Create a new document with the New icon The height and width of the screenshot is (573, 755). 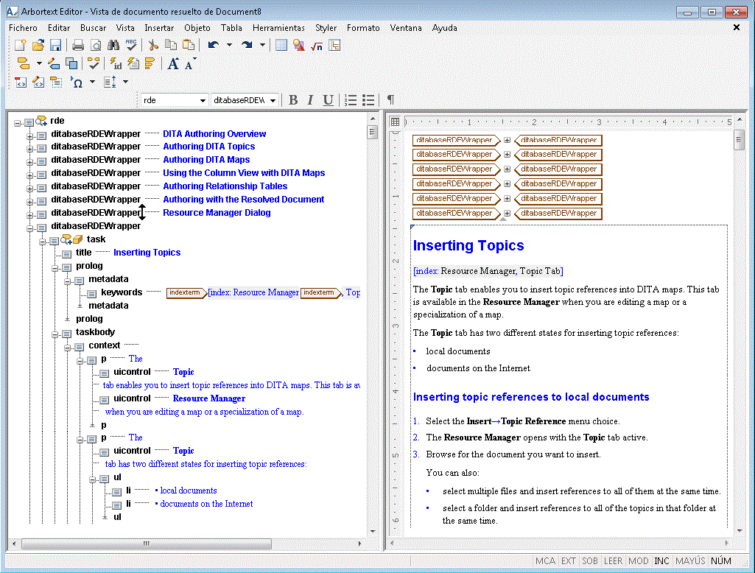[x=20, y=45]
